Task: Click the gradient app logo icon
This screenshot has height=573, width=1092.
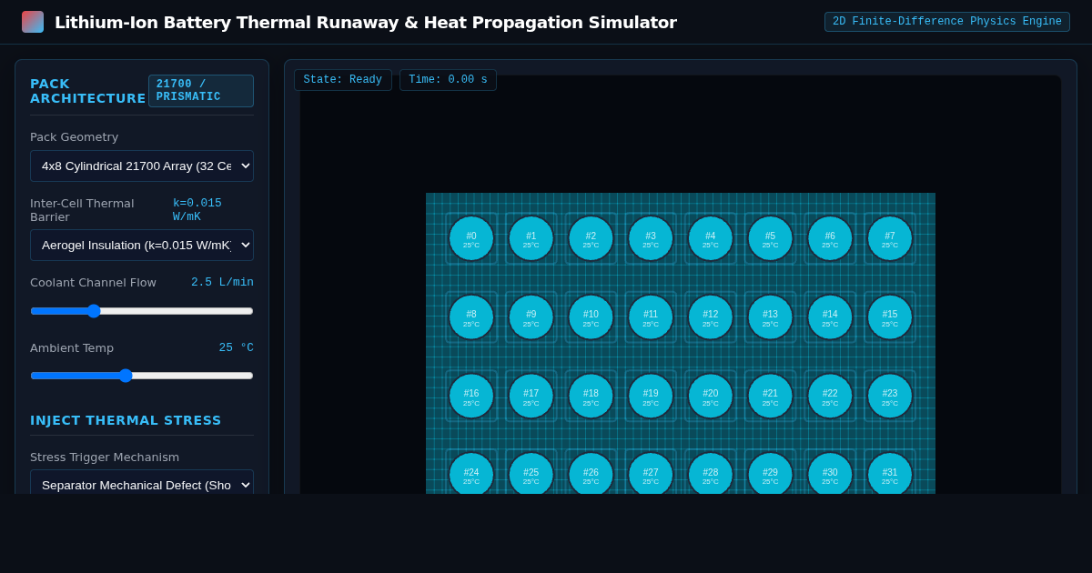Action: point(33,22)
